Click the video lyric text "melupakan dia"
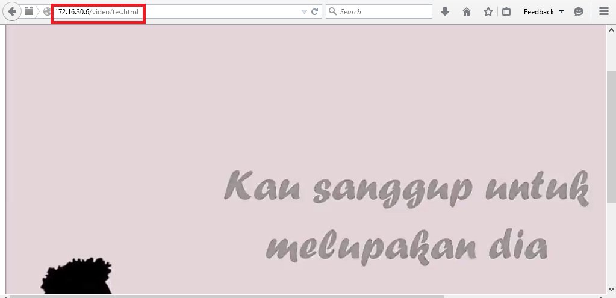The image size is (616, 298). [x=406, y=247]
